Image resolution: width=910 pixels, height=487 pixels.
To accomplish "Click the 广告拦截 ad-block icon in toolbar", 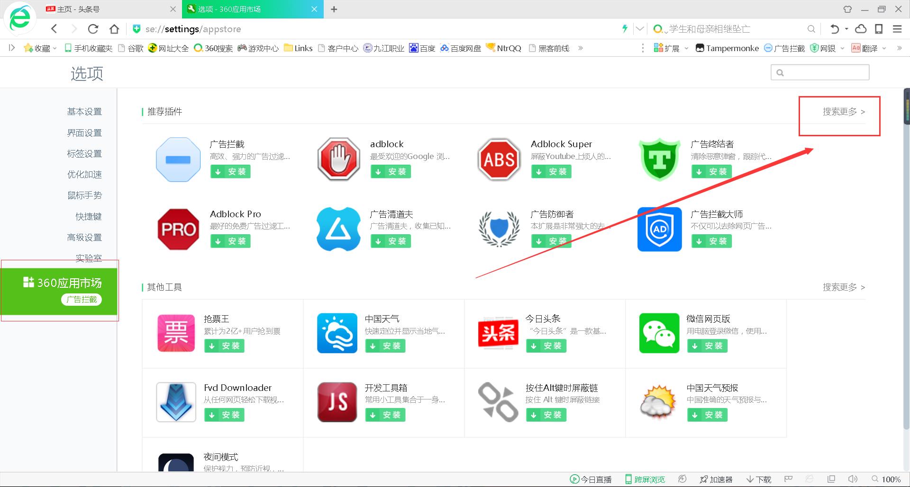I will 768,48.
